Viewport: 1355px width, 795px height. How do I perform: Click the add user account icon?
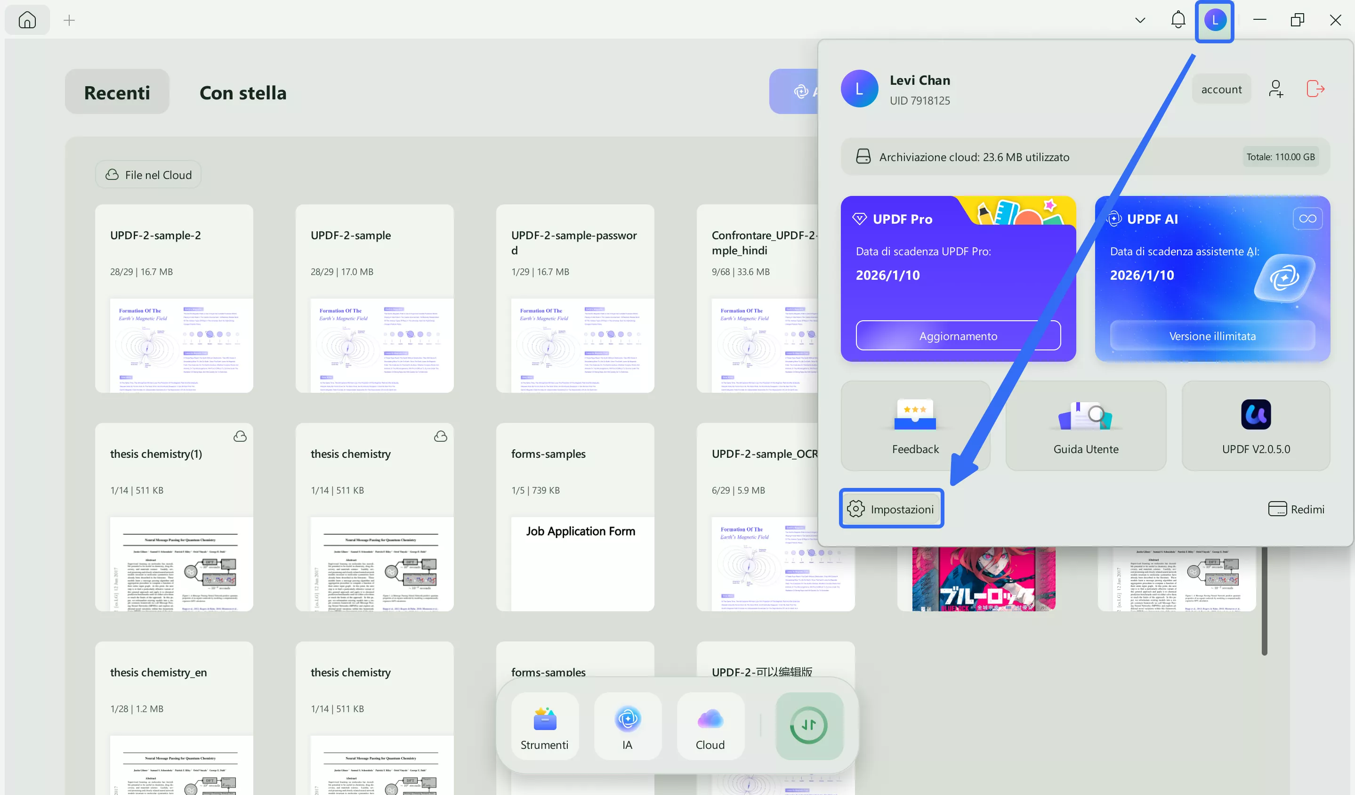coord(1275,89)
